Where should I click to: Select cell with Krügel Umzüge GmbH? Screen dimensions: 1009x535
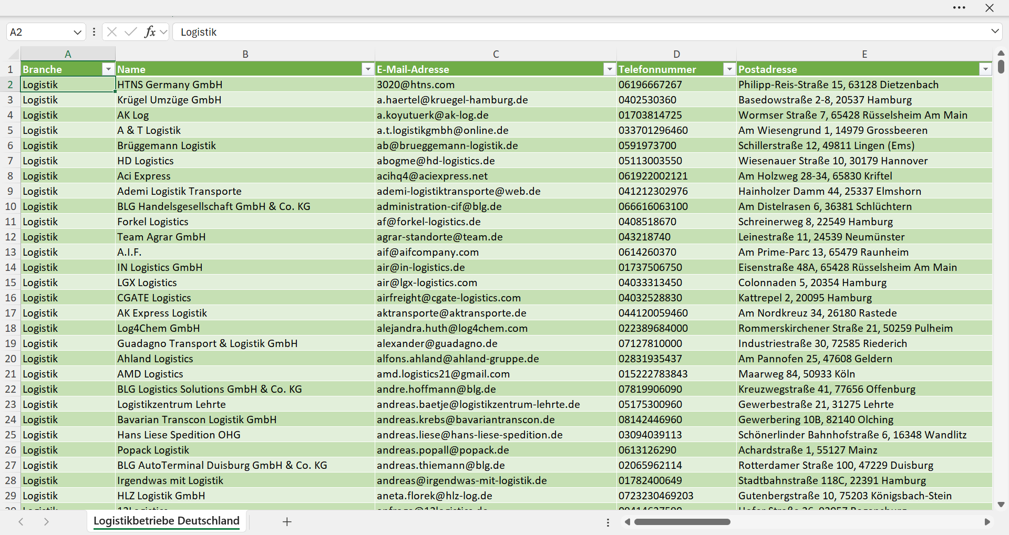[245, 100]
